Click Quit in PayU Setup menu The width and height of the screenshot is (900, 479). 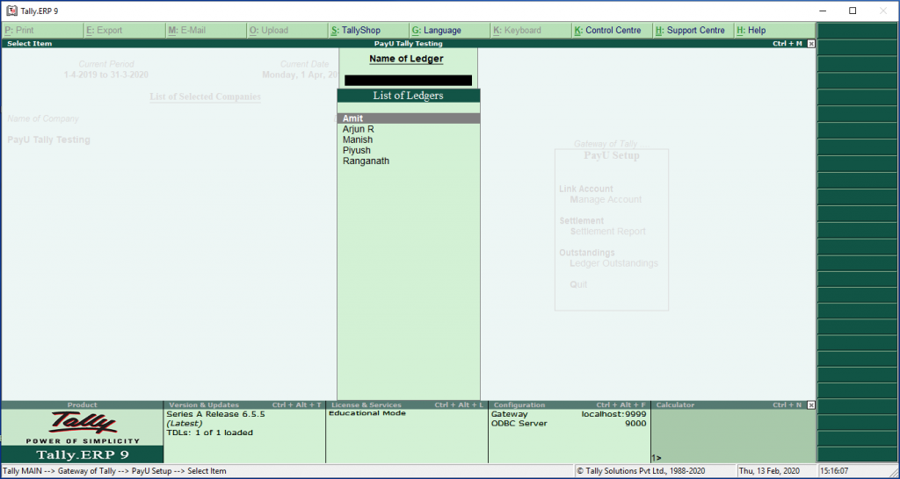[x=578, y=285]
